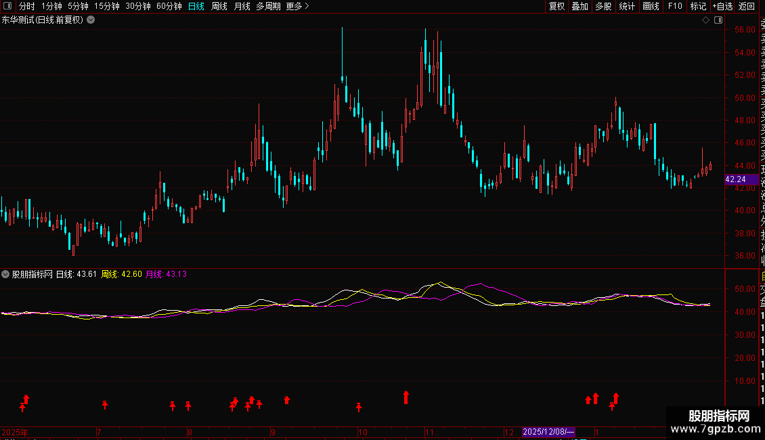
Task: Click month 8 on the time axis
Action: [190, 432]
